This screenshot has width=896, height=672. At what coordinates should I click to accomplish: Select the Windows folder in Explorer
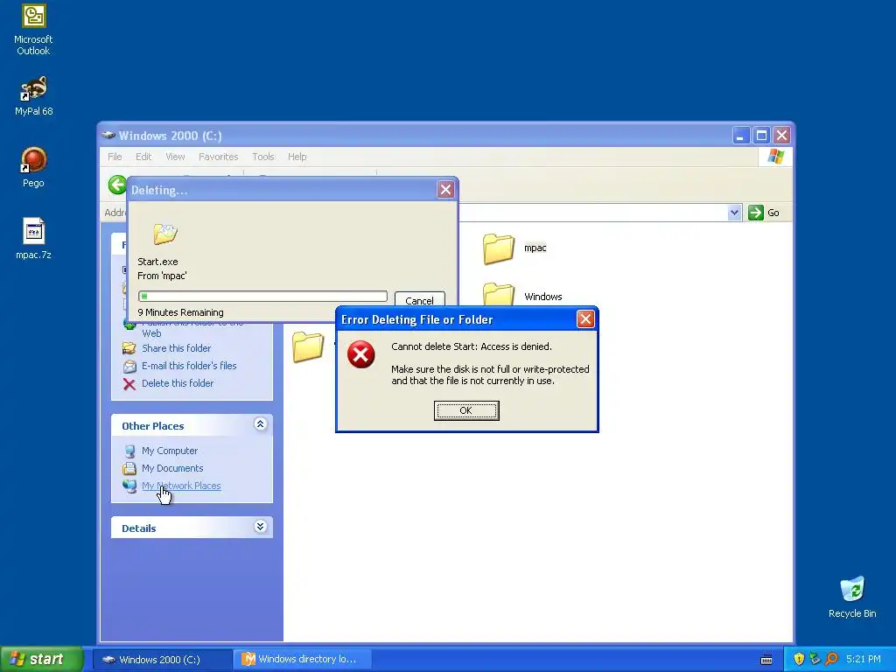521,296
